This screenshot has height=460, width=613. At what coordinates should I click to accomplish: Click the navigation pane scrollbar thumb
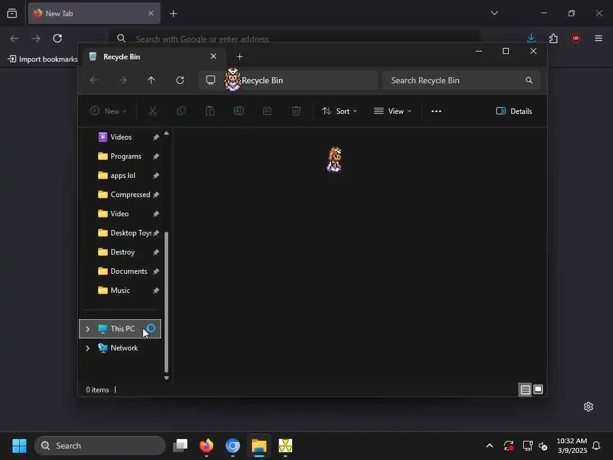pos(166,302)
